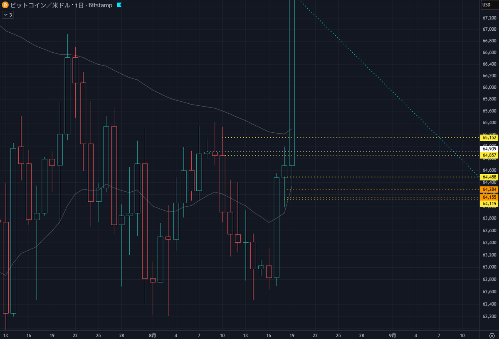Click the 66,600 price axis tick
The image size is (499, 339).
pos(489,52)
